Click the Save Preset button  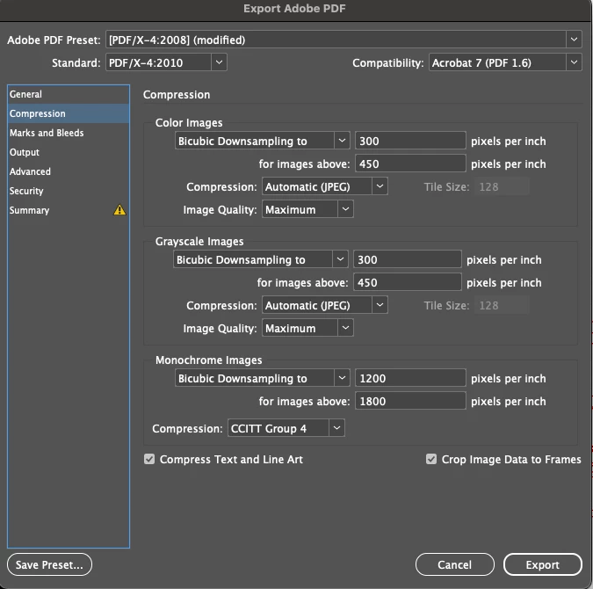click(49, 564)
